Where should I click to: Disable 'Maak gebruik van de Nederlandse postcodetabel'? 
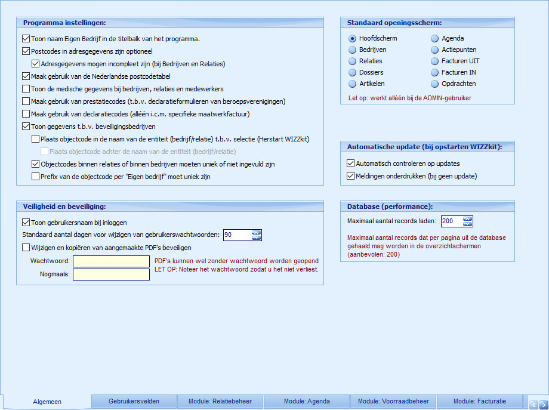[x=26, y=76]
